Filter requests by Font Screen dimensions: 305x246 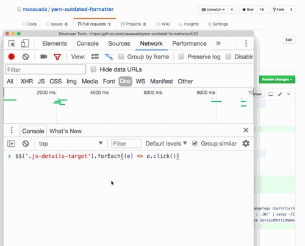pos(109,82)
